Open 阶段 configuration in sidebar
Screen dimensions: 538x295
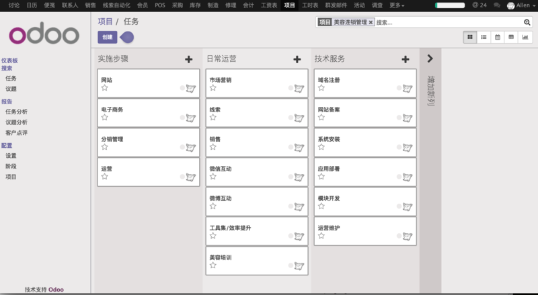tap(11, 166)
